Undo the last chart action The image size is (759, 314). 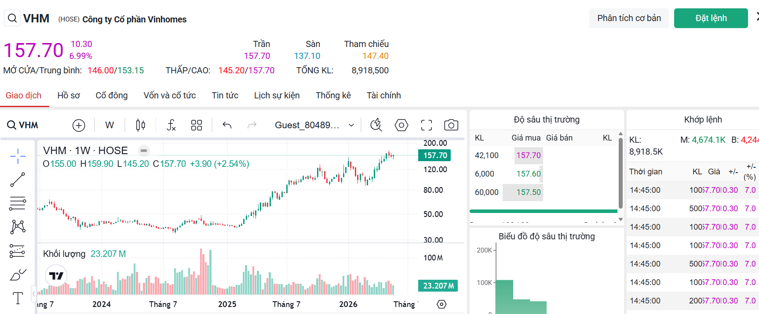click(x=227, y=125)
